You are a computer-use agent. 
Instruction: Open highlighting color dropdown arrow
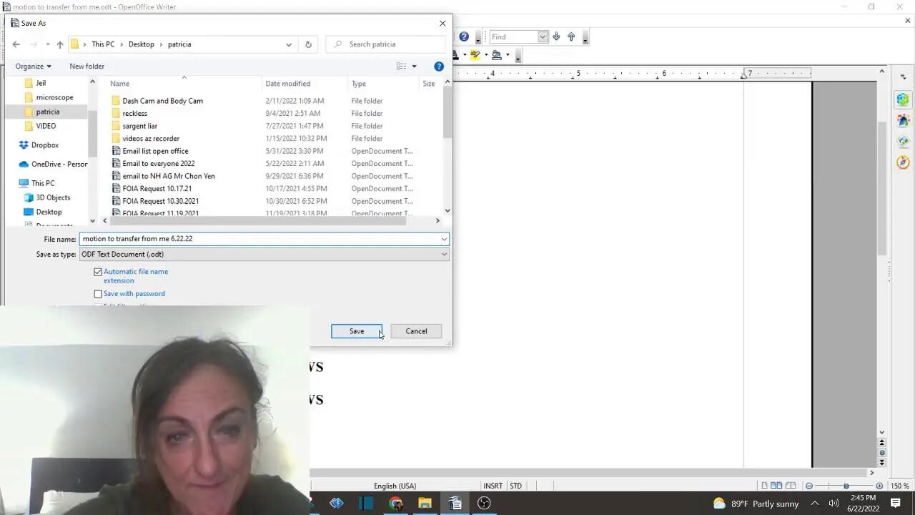click(x=485, y=55)
